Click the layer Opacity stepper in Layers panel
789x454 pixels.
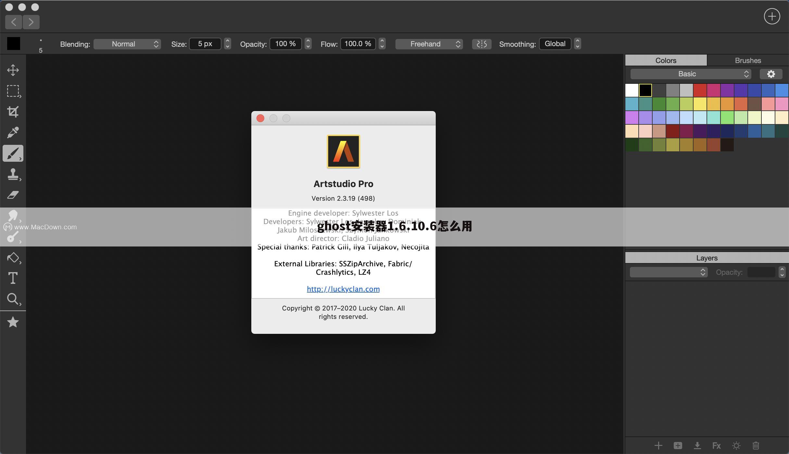point(782,272)
